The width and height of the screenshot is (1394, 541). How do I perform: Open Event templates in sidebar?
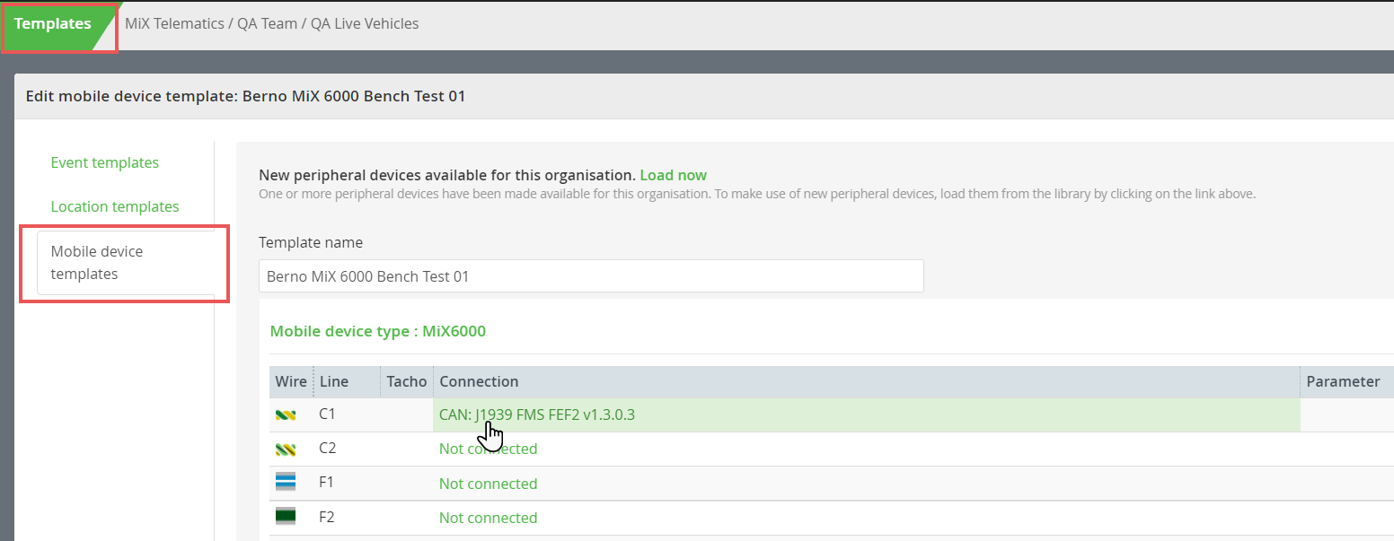(x=104, y=162)
